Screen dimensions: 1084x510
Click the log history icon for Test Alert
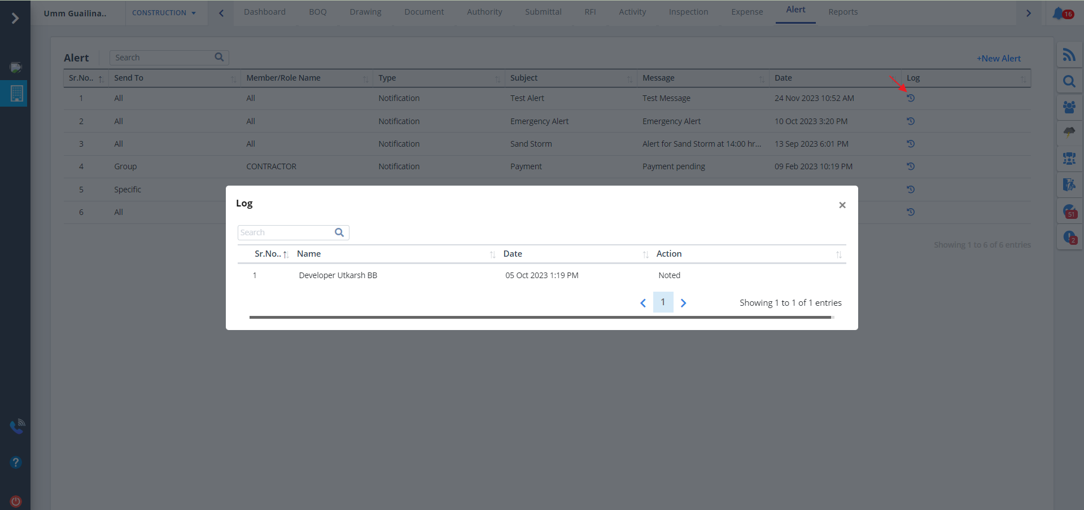(x=910, y=98)
